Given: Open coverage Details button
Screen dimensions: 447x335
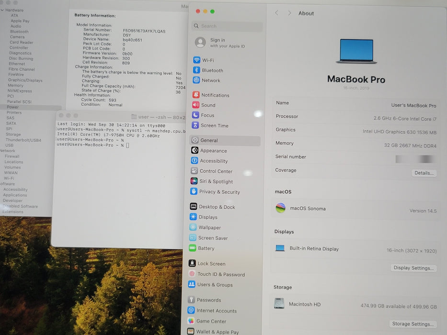Looking at the screenshot, I should 424,173.
